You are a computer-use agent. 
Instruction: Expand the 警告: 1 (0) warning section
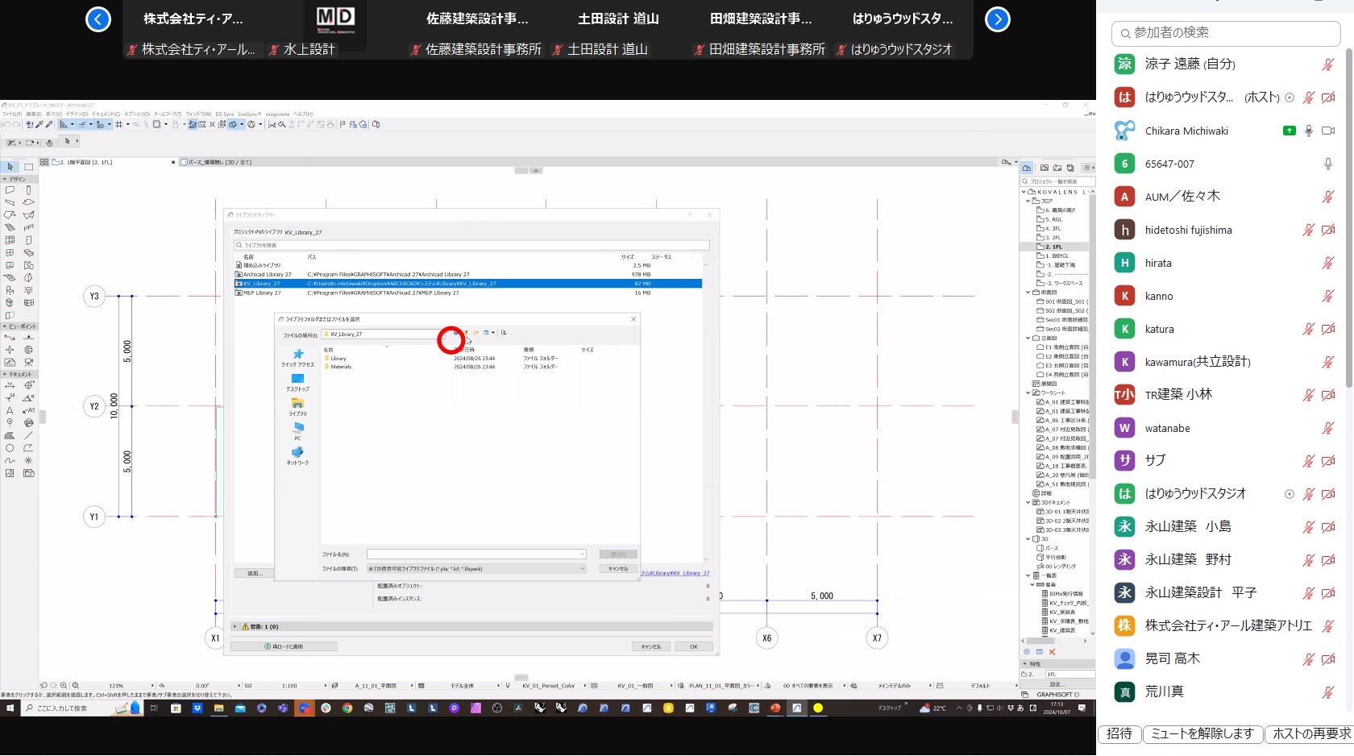tap(235, 626)
